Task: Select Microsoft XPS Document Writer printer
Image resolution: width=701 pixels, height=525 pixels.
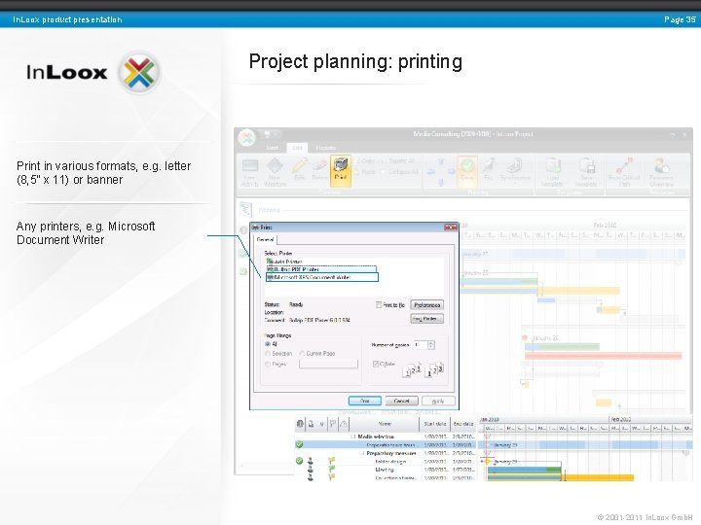Action: coord(322,277)
